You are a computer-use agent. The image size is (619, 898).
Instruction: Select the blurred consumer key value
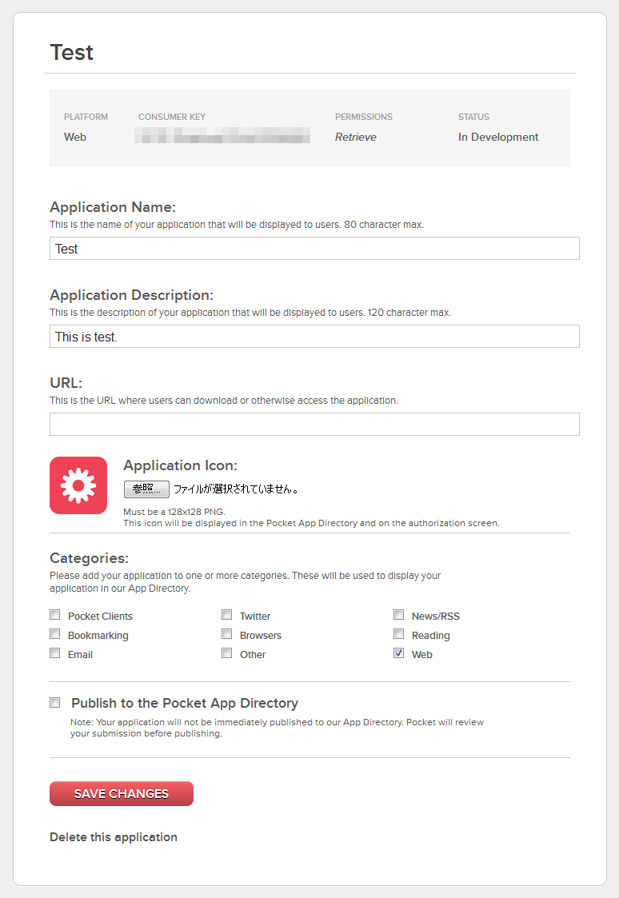222,136
